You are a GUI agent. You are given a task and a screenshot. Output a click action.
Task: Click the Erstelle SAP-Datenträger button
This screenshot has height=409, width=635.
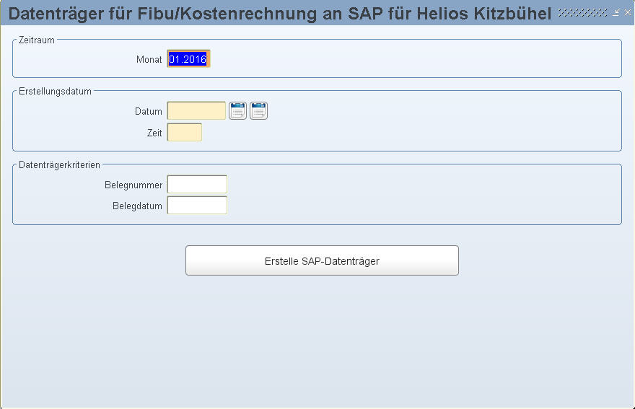tap(322, 260)
